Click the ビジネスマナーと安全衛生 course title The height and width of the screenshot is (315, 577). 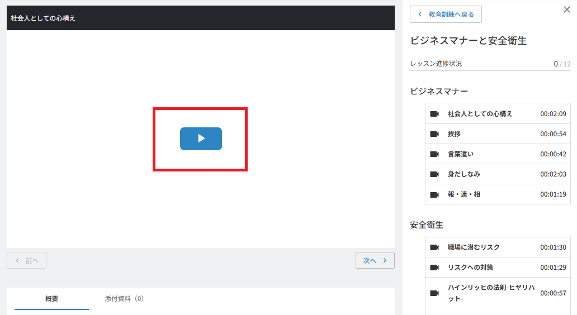pyautogui.click(x=469, y=40)
